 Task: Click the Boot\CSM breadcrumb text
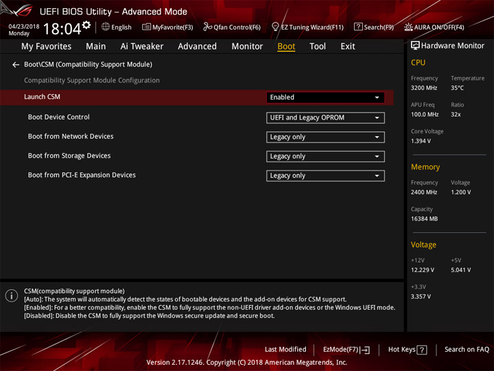coord(89,65)
